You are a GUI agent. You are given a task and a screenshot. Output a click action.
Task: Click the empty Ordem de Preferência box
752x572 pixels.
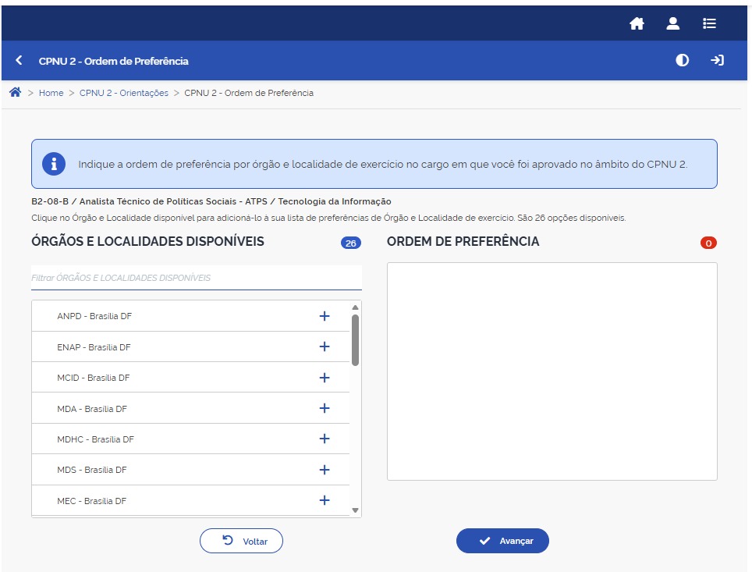(552, 371)
